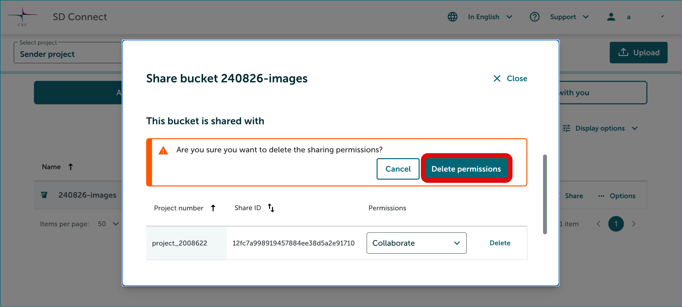The image size is (682, 307).
Task: Click the Display options sliders icon
Action: pos(566,128)
